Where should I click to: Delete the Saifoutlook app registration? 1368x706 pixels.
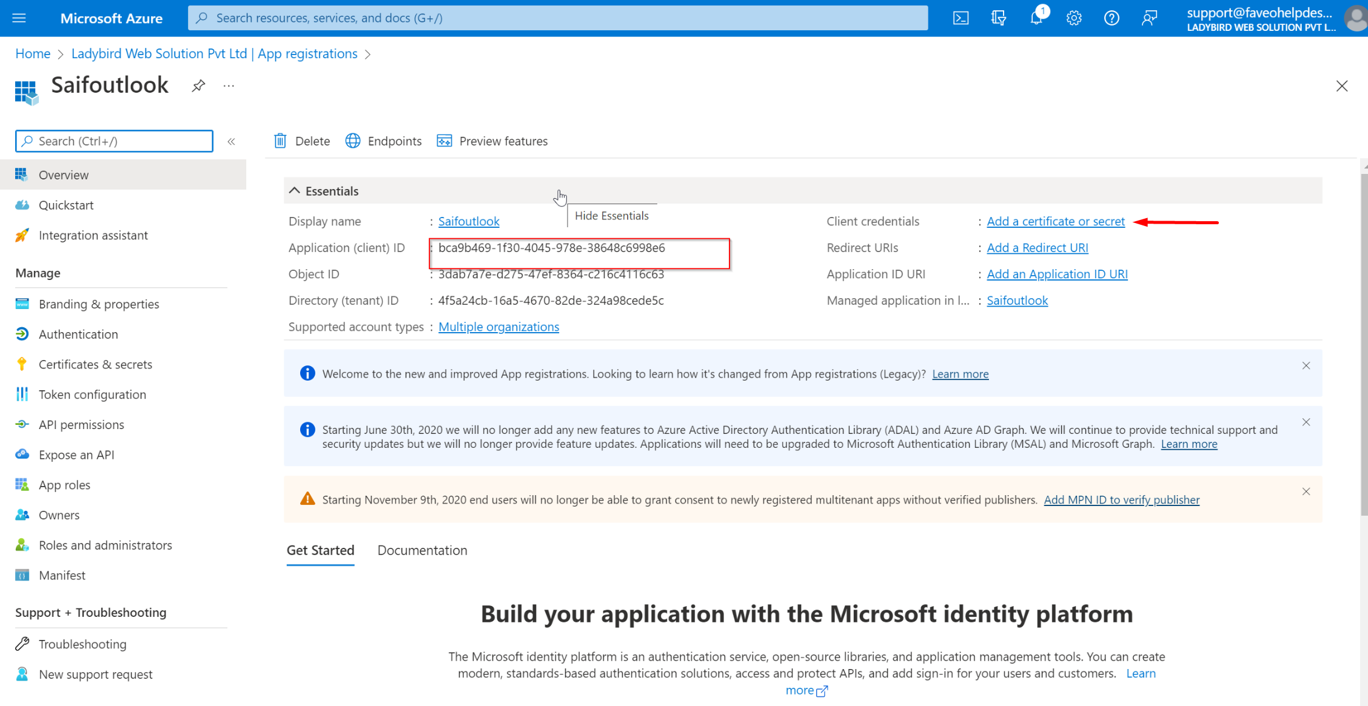tap(301, 141)
